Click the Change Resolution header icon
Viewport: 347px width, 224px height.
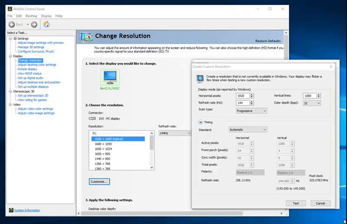(86, 37)
